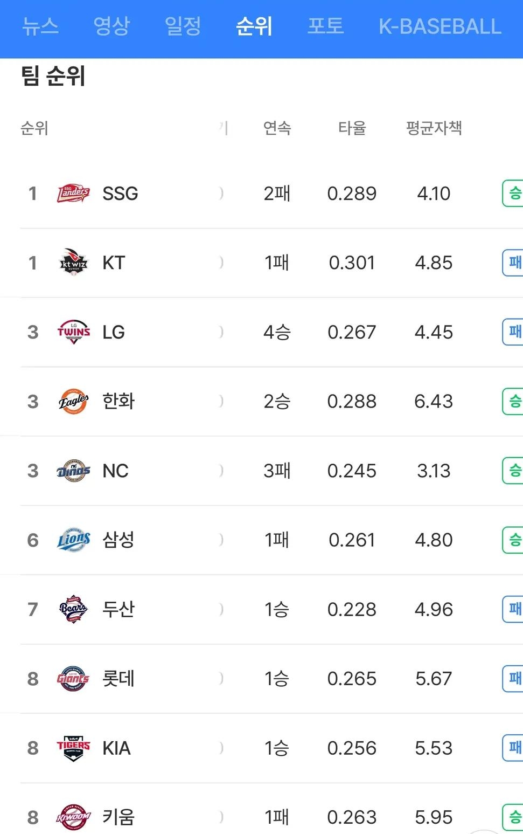Open the Hanwha Eagles logo

click(x=73, y=401)
